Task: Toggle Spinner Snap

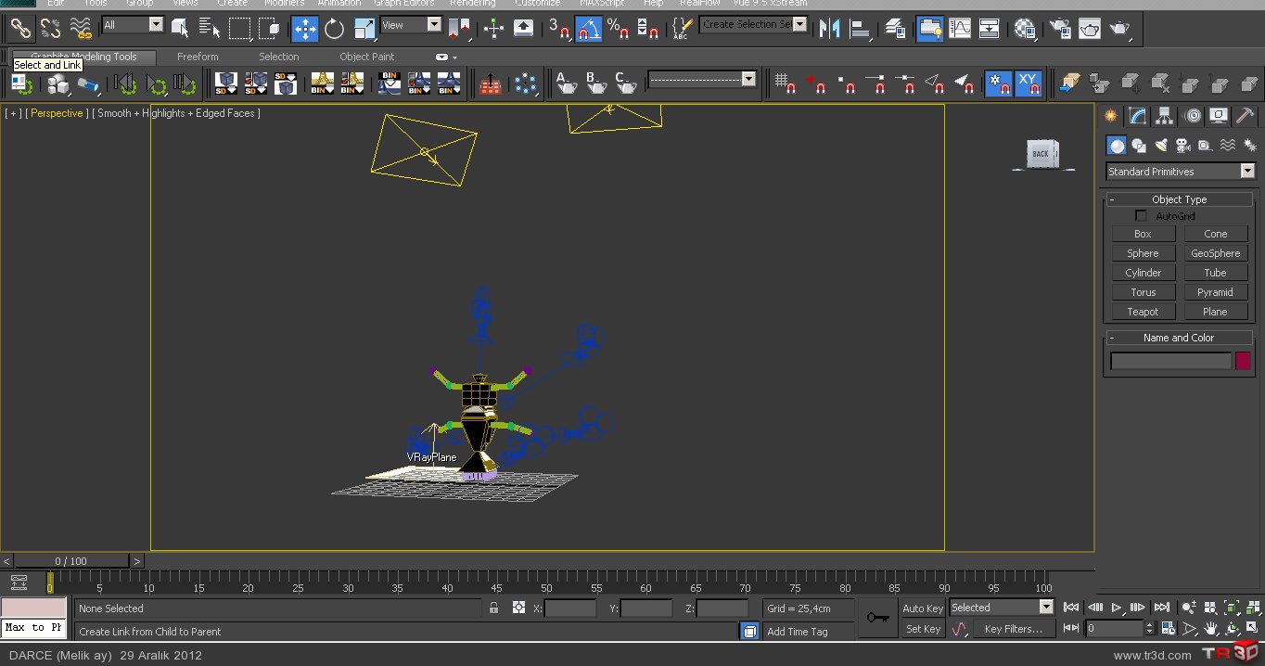Action: 648,29
